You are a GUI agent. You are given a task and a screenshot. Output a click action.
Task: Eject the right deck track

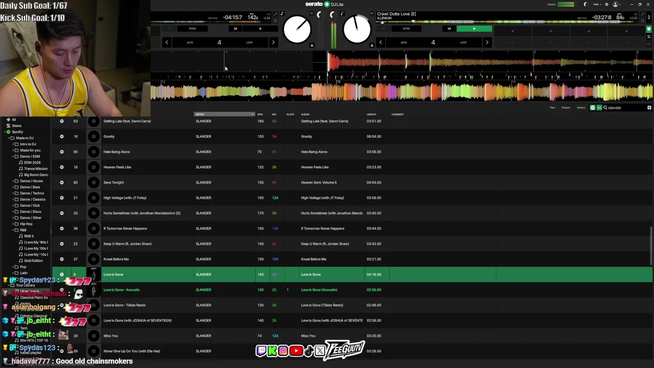click(371, 45)
